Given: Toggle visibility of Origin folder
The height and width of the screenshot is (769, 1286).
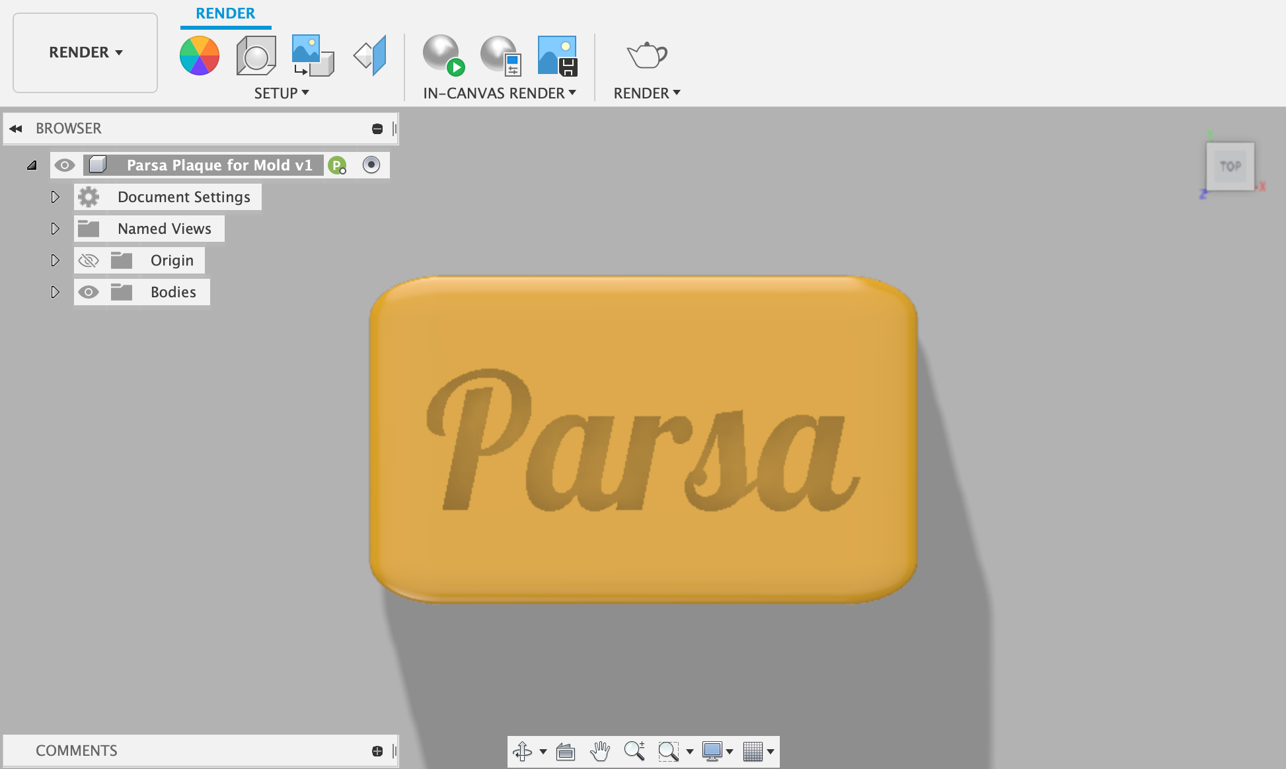Looking at the screenshot, I should click(88, 260).
